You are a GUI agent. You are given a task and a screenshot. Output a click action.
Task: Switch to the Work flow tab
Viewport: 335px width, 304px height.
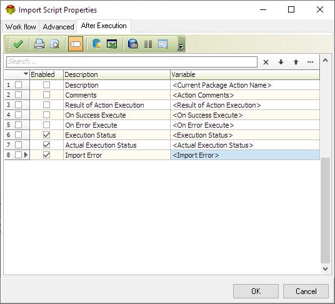(x=21, y=27)
